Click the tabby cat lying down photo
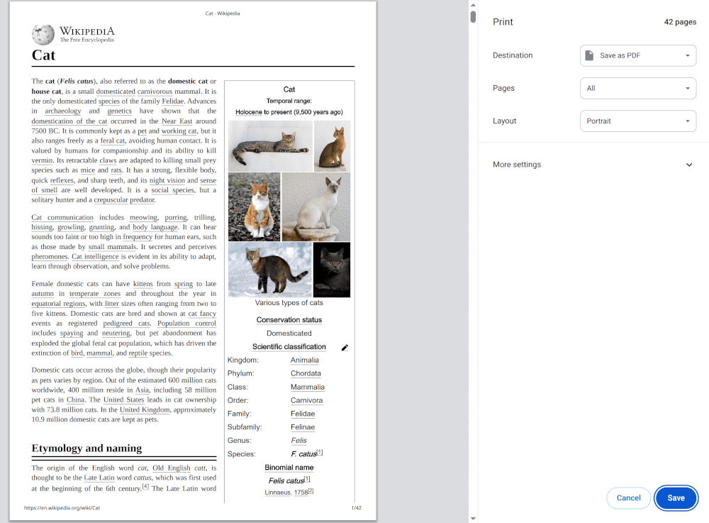709x523 pixels. pyautogui.click(x=270, y=146)
